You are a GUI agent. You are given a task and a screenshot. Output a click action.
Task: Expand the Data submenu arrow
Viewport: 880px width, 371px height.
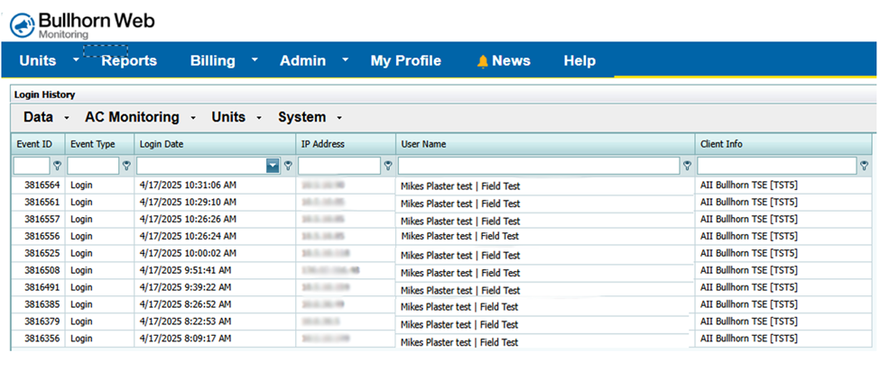point(67,118)
